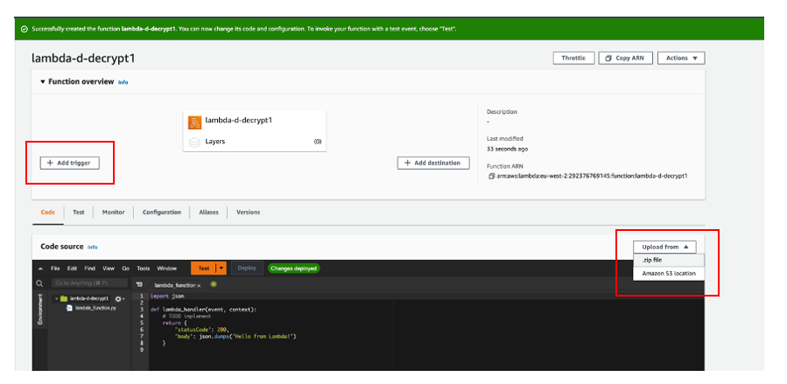The image size is (787, 384).
Task: Open the View menu in editor
Action: tap(109, 269)
